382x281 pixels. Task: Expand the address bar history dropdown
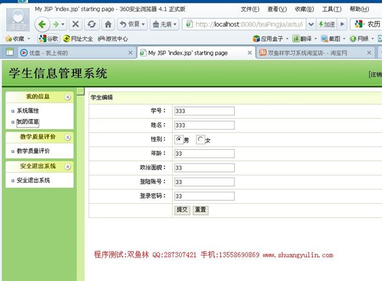[x=311, y=24]
